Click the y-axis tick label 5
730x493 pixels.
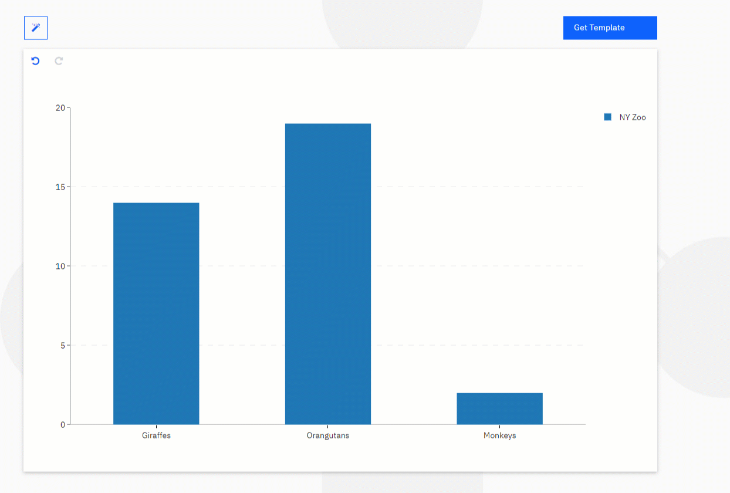click(x=62, y=346)
